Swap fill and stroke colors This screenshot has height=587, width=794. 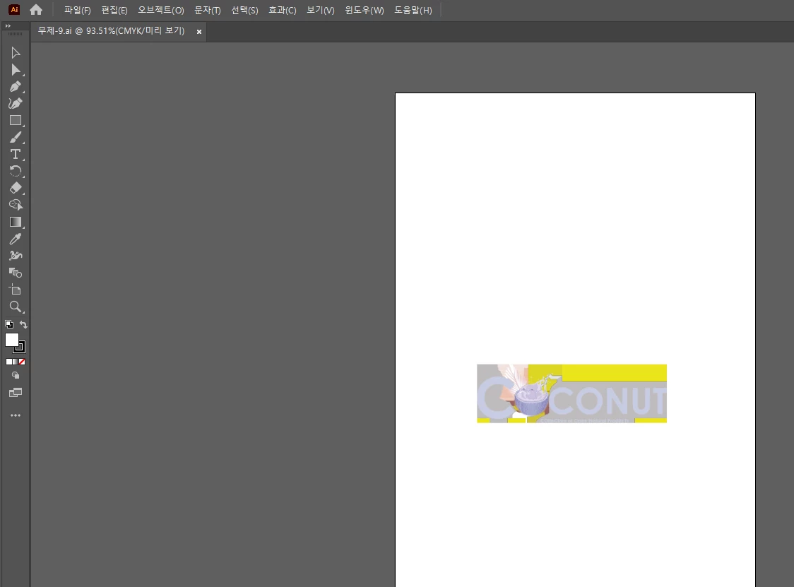tap(23, 324)
